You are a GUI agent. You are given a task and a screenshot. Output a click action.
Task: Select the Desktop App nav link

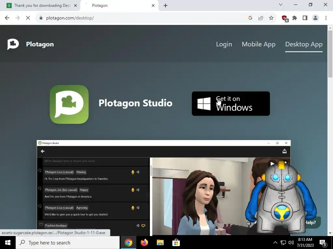tap(304, 44)
